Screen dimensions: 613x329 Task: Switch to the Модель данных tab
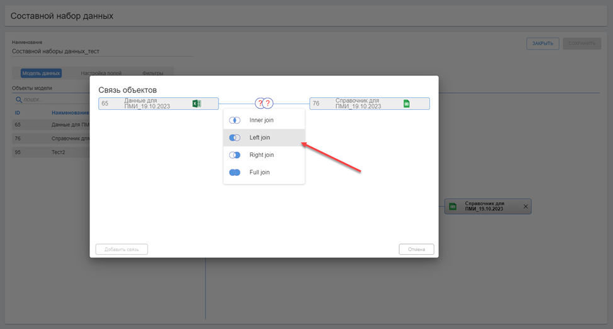[41, 73]
